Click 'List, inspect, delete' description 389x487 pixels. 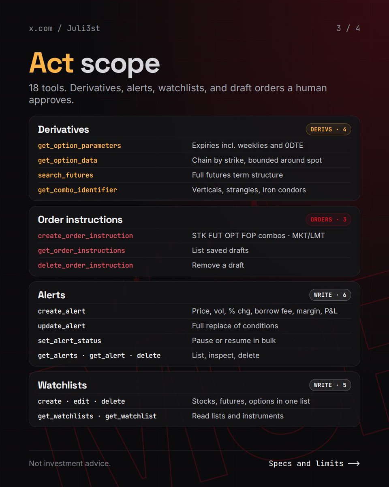[226, 355]
